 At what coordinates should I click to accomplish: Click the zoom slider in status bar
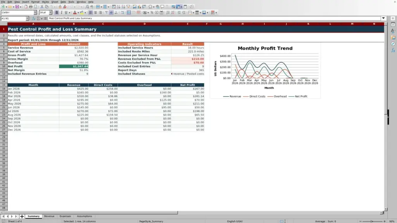(x=372, y=221)
